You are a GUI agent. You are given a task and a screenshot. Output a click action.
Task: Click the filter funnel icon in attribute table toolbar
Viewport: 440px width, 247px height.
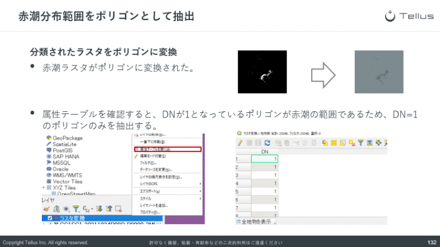click(360, 143)
